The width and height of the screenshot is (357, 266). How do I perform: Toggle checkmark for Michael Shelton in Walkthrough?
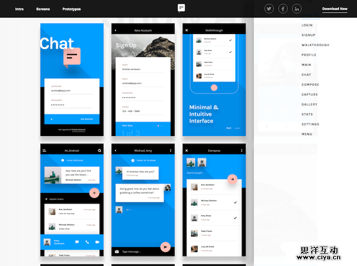click(230, 40)
